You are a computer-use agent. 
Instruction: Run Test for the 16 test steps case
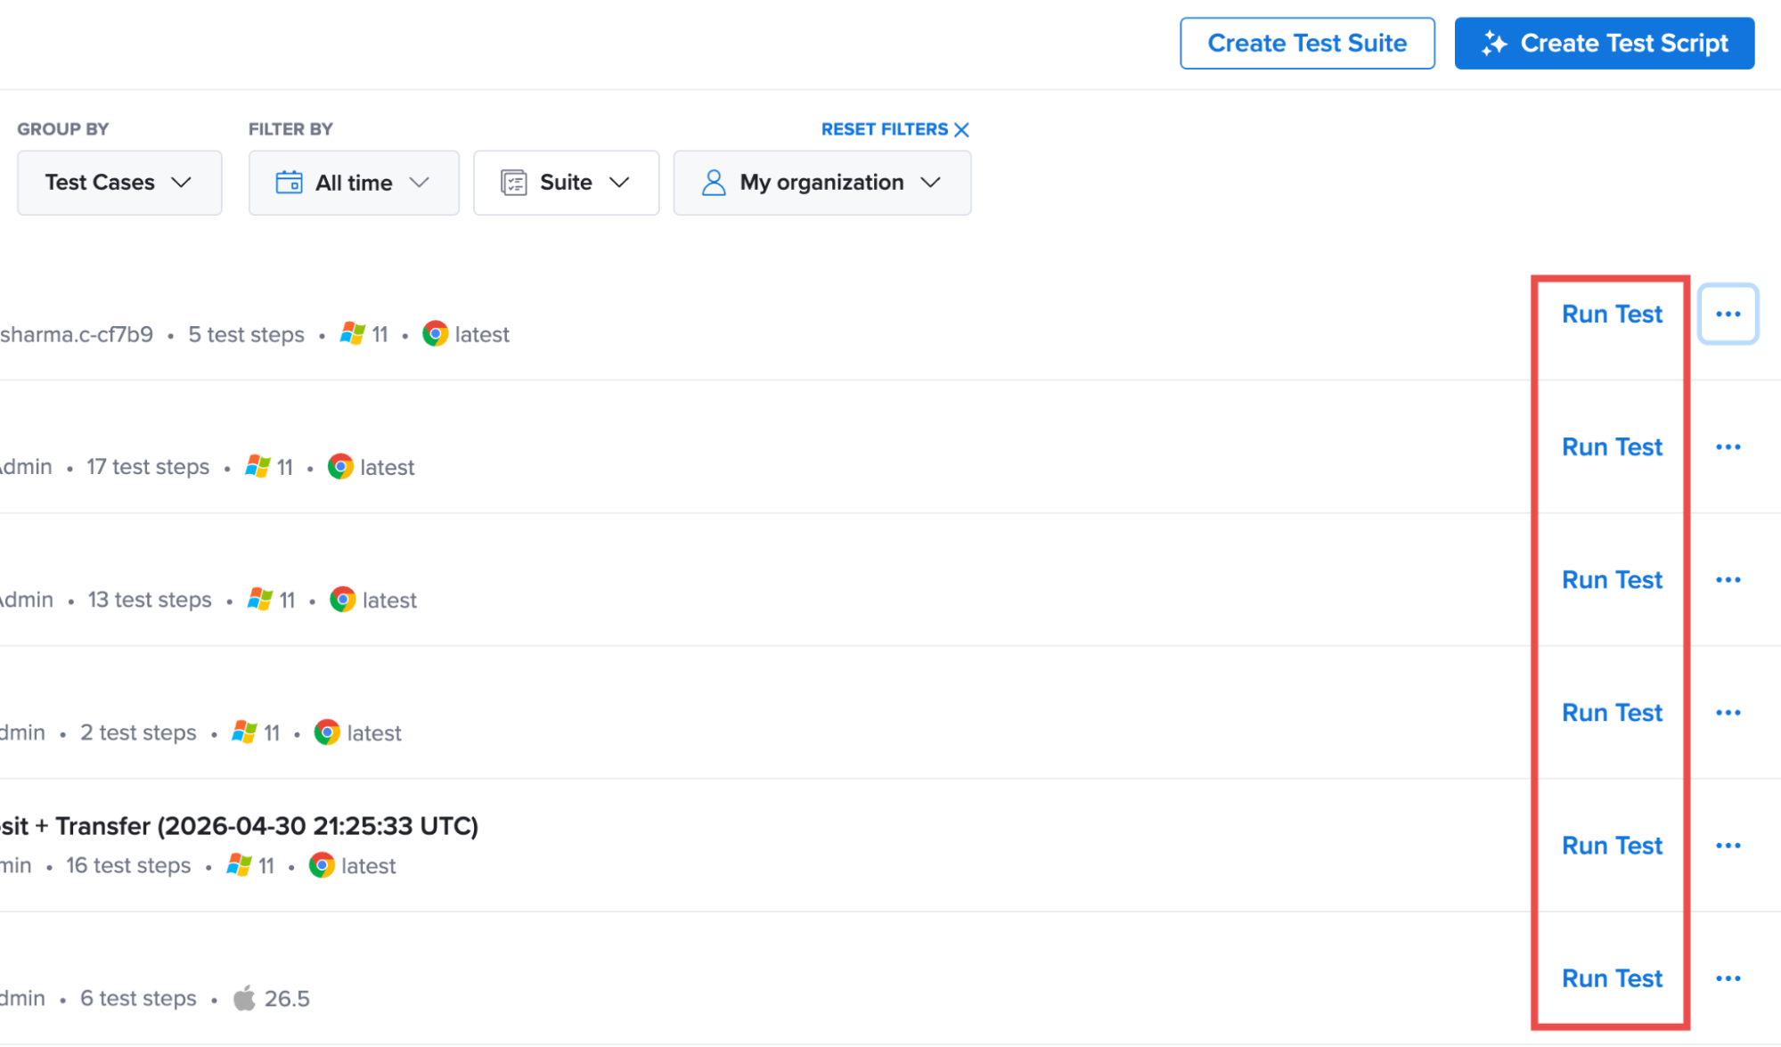(x=1612, y=845)
